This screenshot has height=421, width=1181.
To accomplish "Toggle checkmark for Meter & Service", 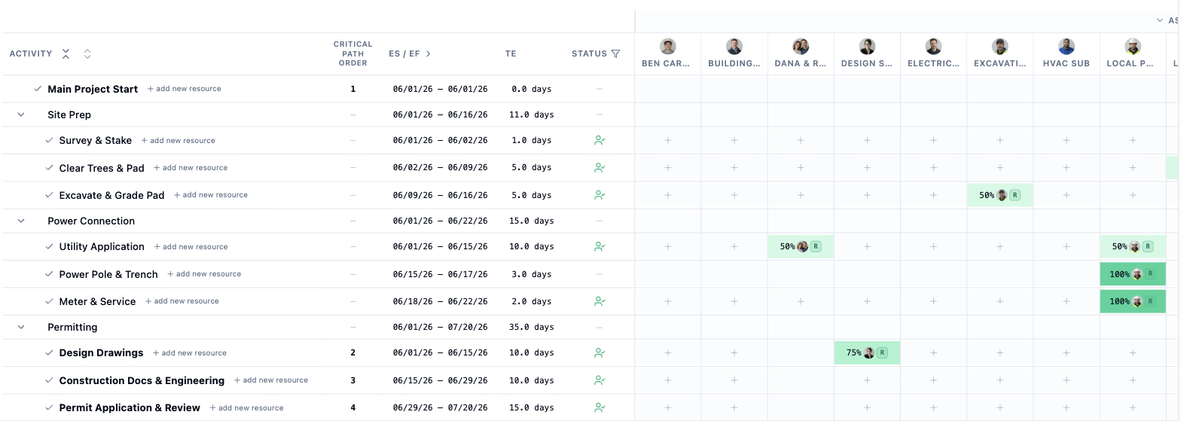I will coord(49,301).
